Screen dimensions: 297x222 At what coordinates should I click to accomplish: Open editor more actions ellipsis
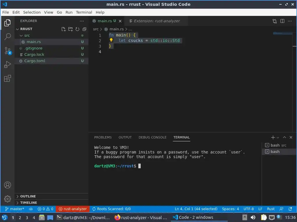[290, 21]
